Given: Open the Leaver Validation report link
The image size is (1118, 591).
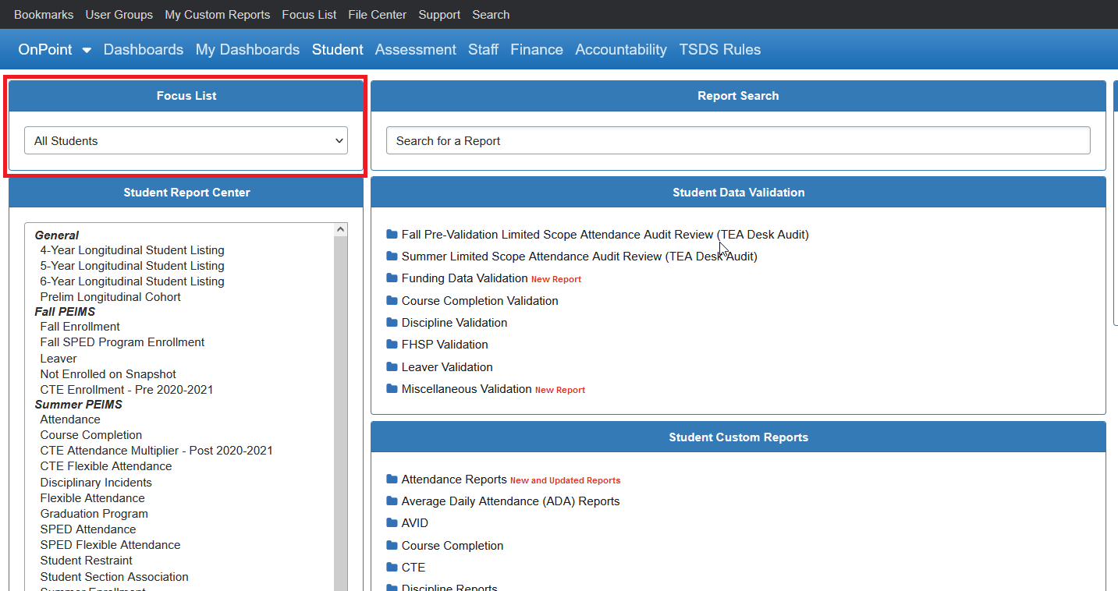Looking at the screenshot, I should tap(447, 366).
